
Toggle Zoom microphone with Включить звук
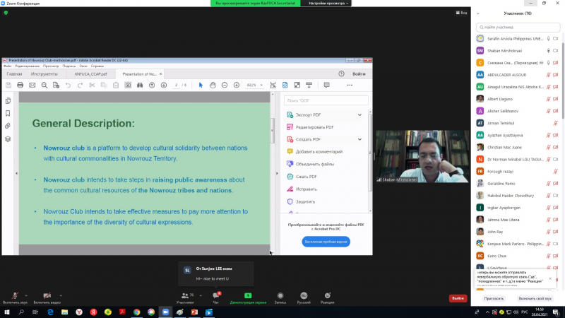pos(15,296)
